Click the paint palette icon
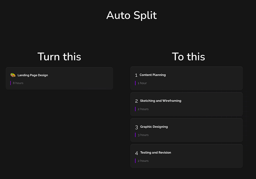Image resolution: width=256 pixels, height=179 pixels. (13, 75)
